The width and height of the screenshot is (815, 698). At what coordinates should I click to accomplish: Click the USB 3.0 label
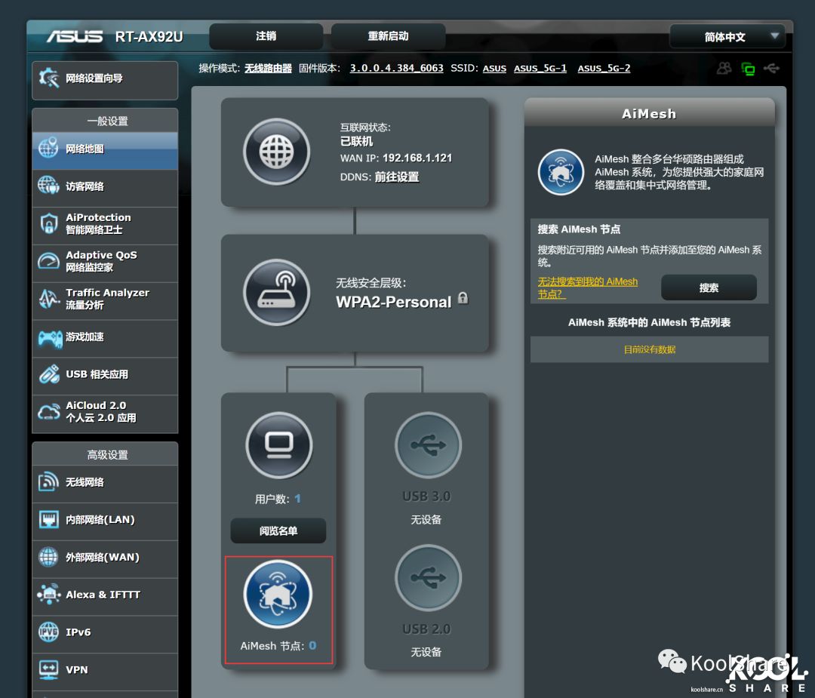pyautogui.click(x=426, y=497)
